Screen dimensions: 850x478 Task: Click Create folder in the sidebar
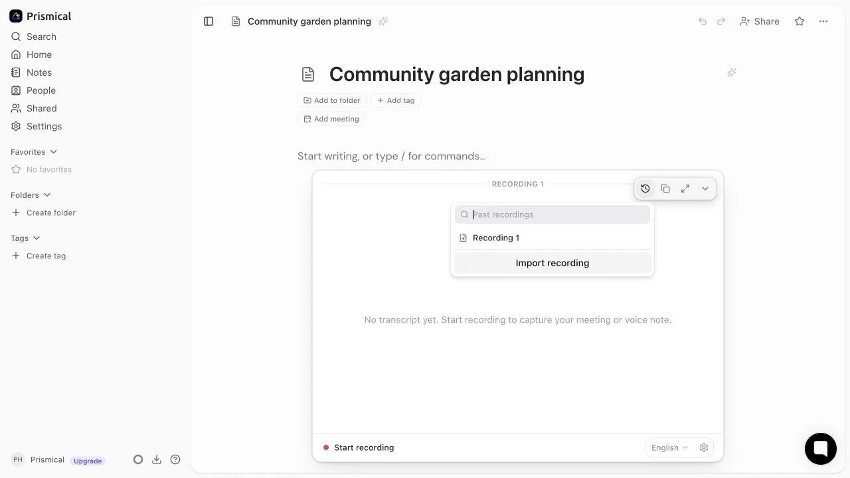point(44,212)
